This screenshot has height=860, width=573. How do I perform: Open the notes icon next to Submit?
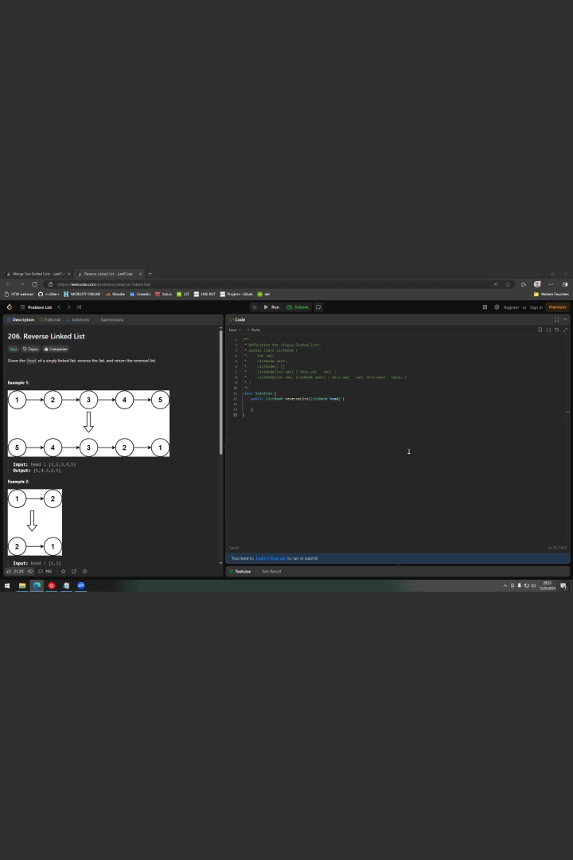(318, 307)
